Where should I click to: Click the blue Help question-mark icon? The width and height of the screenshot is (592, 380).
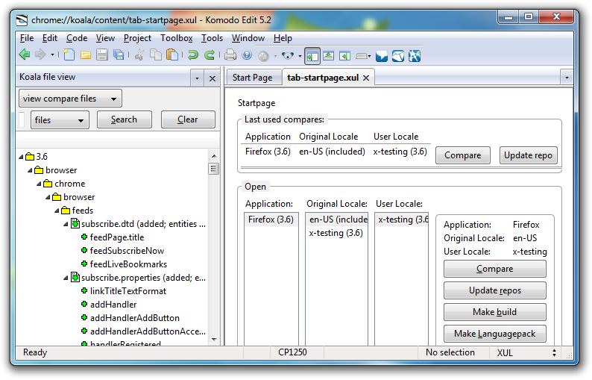[247, 55]
